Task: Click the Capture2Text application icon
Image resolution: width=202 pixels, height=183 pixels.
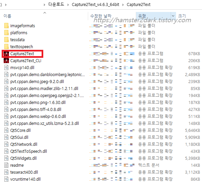Action: [6, 53]
